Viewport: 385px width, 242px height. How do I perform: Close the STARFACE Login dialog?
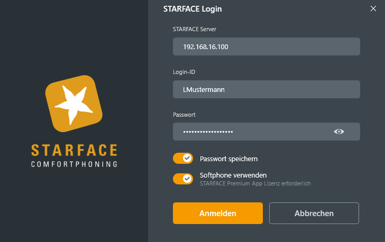point(373,8)
